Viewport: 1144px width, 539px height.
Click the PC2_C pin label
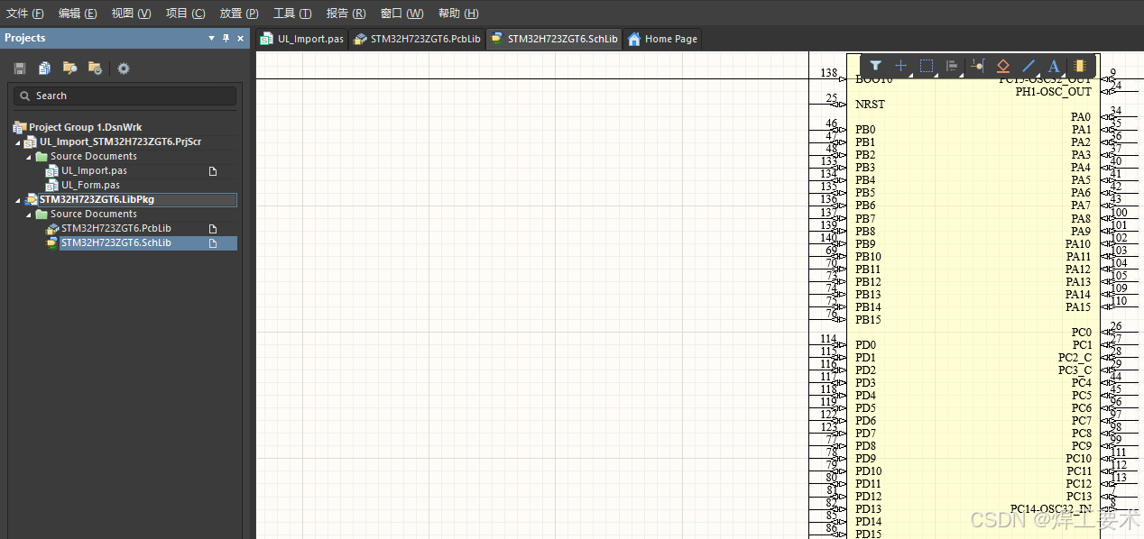1075,358
